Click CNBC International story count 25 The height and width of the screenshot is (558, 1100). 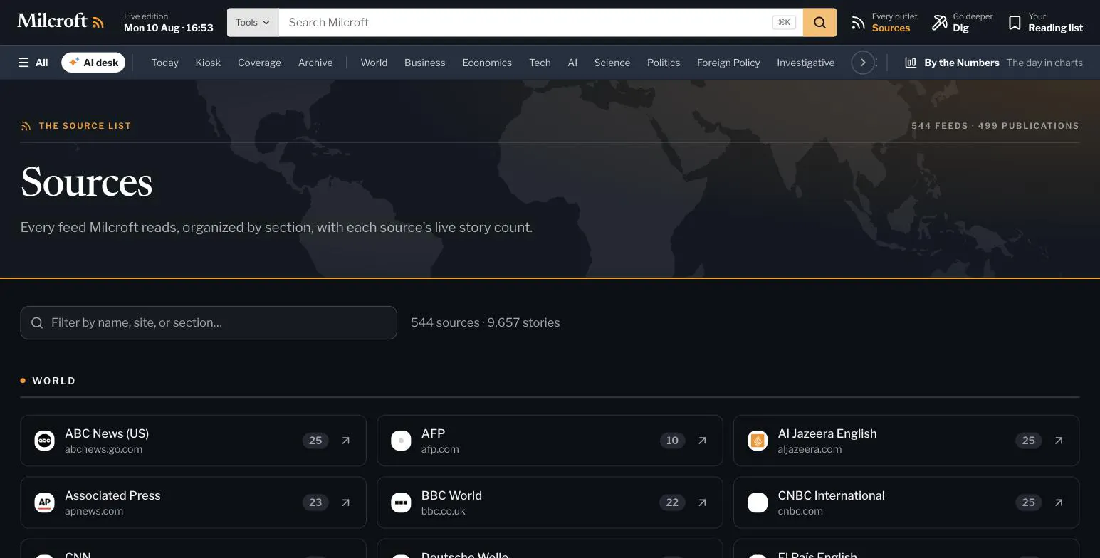1028,502
